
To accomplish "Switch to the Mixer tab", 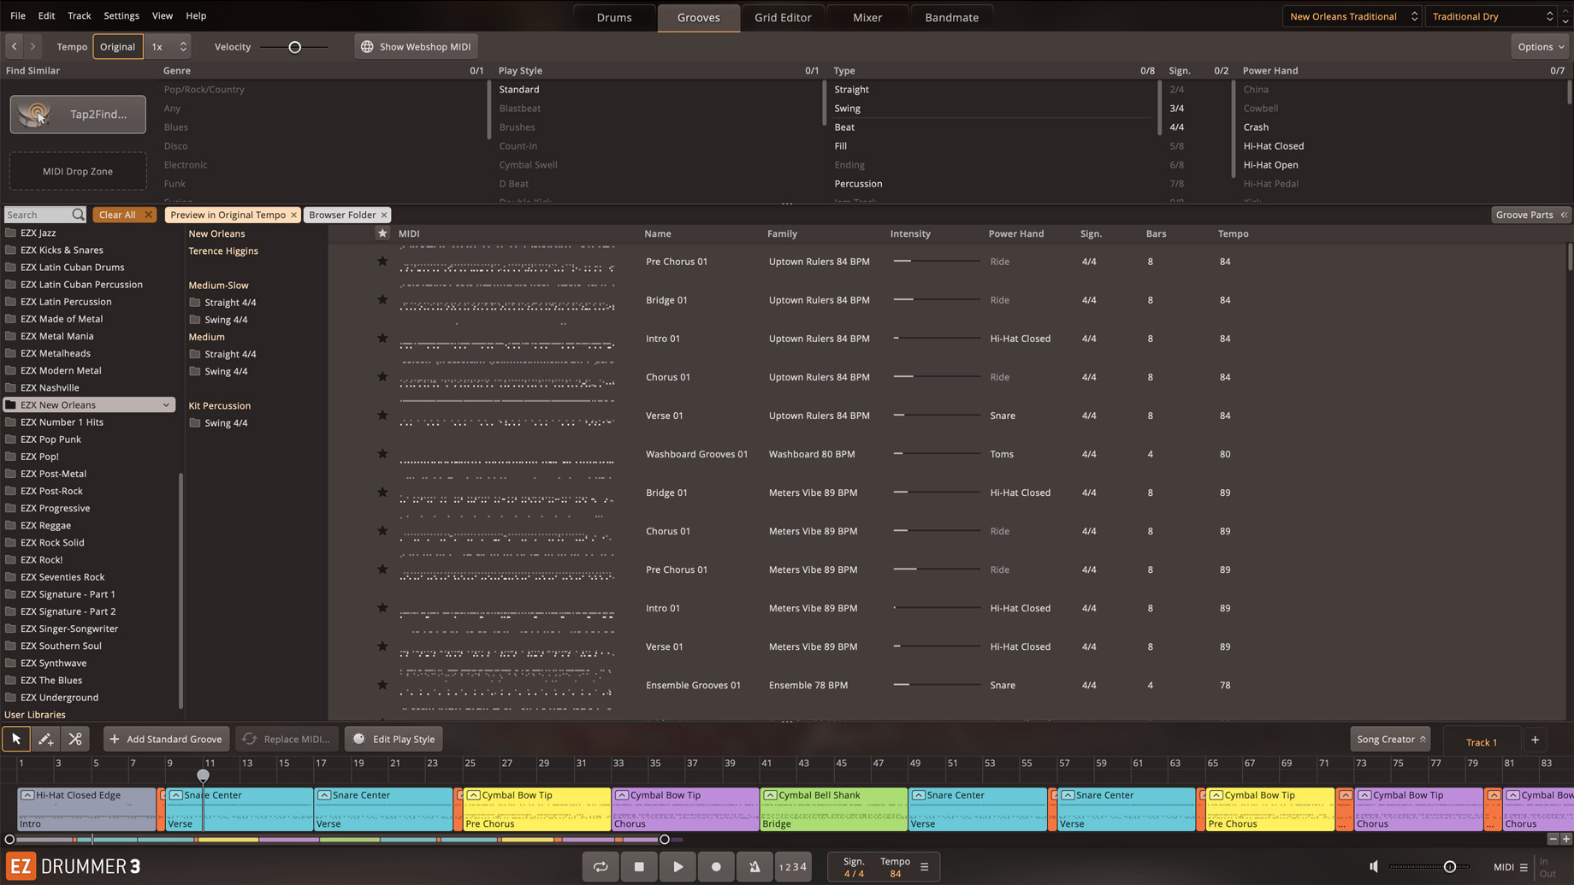I will (x=867, y=17).
